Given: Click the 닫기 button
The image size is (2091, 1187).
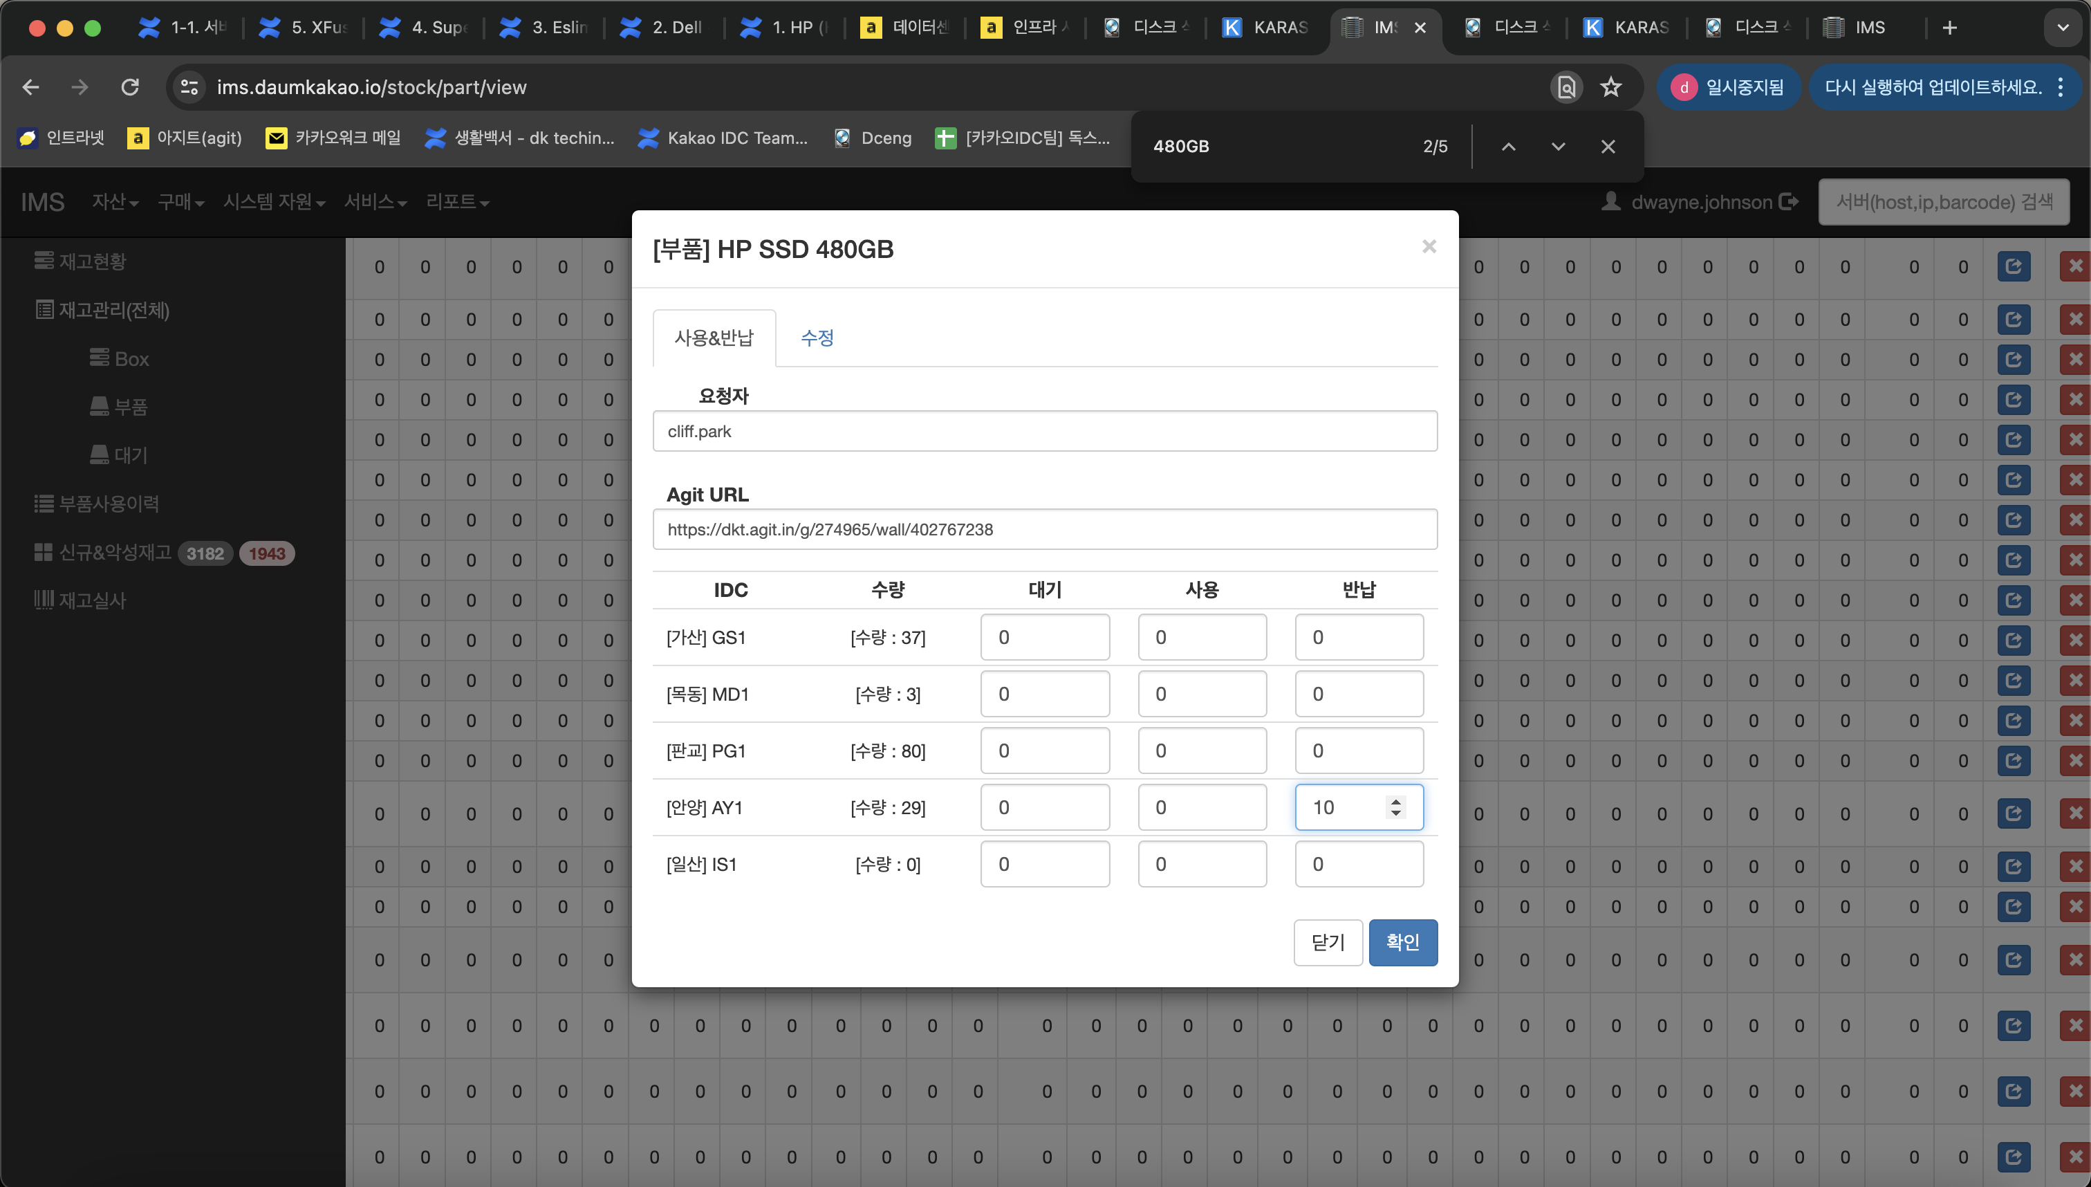Looking at the screenshot, I should [1328, 942].
